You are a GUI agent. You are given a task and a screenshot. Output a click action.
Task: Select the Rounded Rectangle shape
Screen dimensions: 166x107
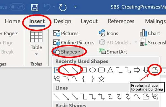point(102,70)
